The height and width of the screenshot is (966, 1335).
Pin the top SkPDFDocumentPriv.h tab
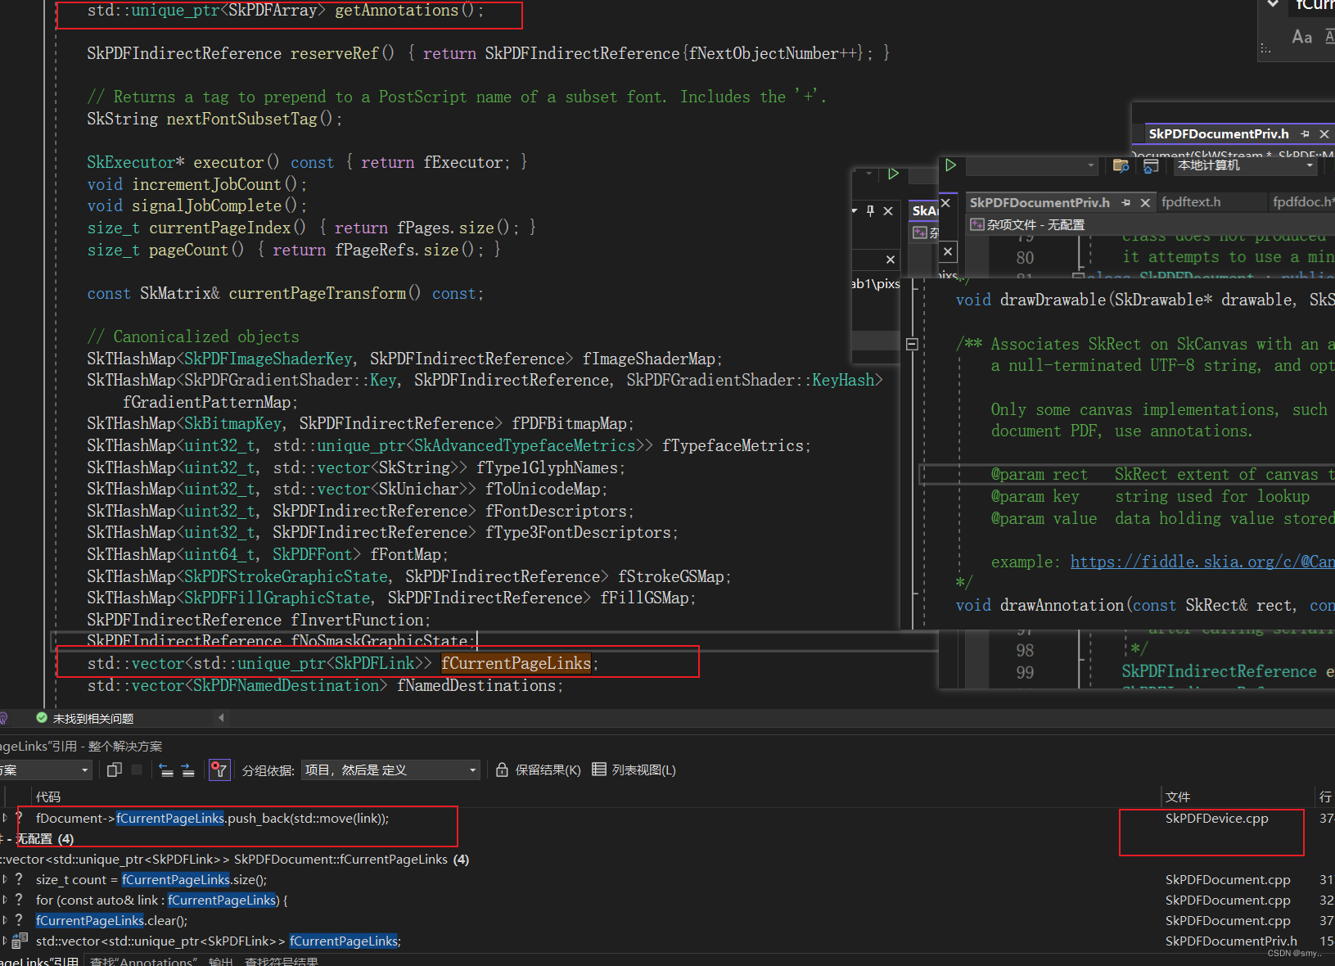pyautogui.click(x=1305, y=133)
